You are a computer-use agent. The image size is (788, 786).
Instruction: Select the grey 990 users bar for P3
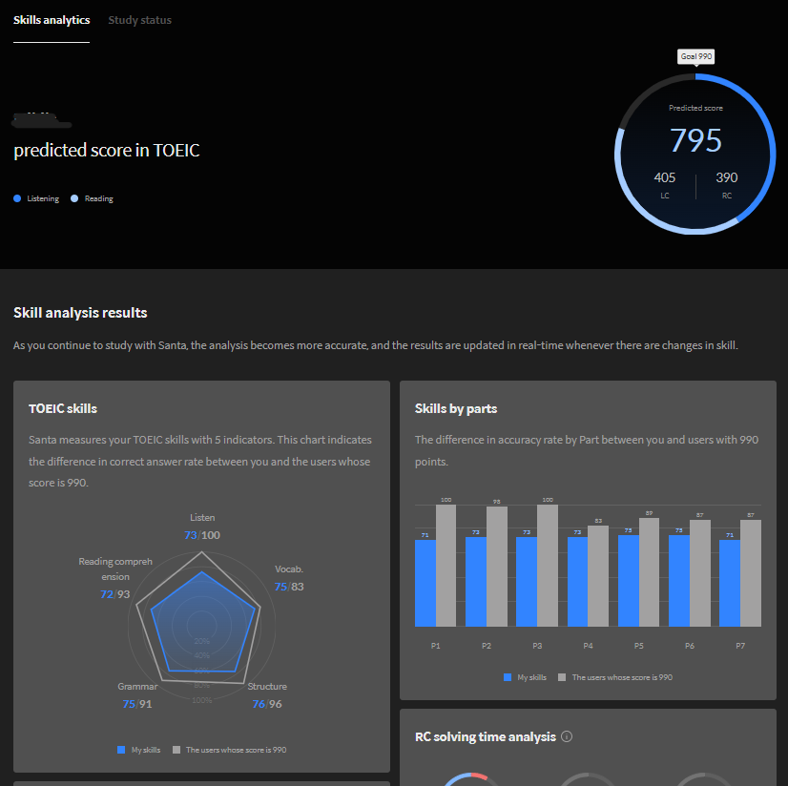(x=548, y=566)
